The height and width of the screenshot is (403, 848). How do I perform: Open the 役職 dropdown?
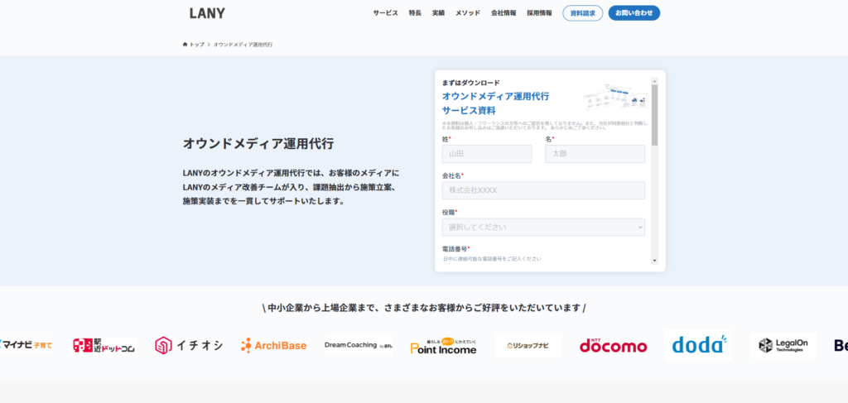pyautogui.click(x=543, y=228)
